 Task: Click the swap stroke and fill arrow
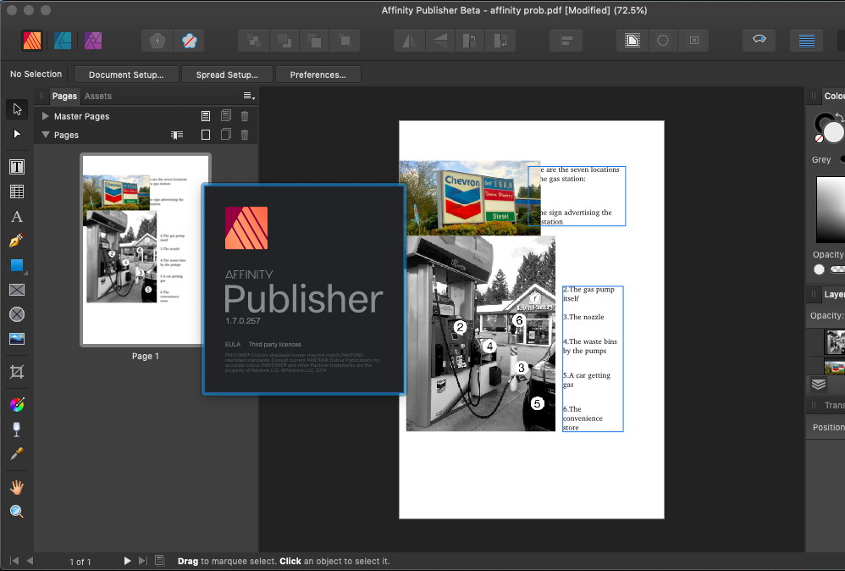[x=838, y=116]
